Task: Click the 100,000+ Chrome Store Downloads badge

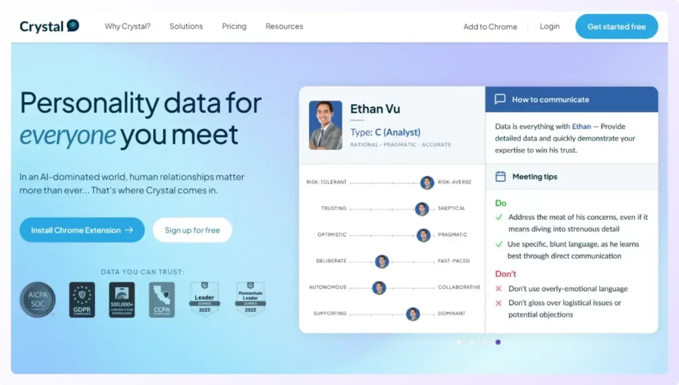Action: pos(122,300)
